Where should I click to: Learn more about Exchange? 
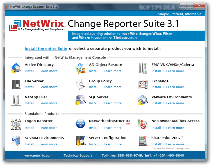175,87
